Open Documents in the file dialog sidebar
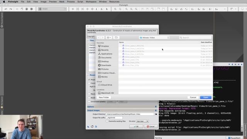 coord(105,58)
